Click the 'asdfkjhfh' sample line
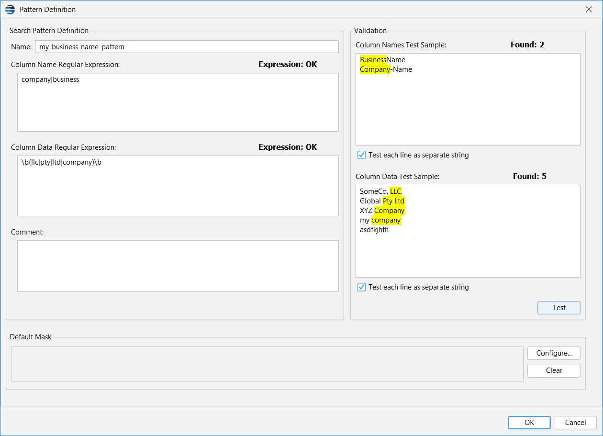The width and height of the screenshot is (603, 436). tap(374, 230)
